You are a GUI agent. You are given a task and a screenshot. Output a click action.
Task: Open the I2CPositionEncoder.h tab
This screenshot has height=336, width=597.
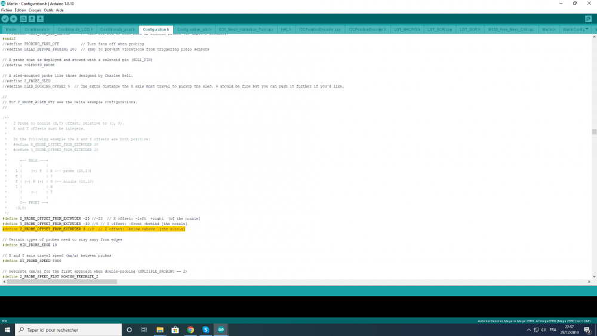click(x=367, y=29)
